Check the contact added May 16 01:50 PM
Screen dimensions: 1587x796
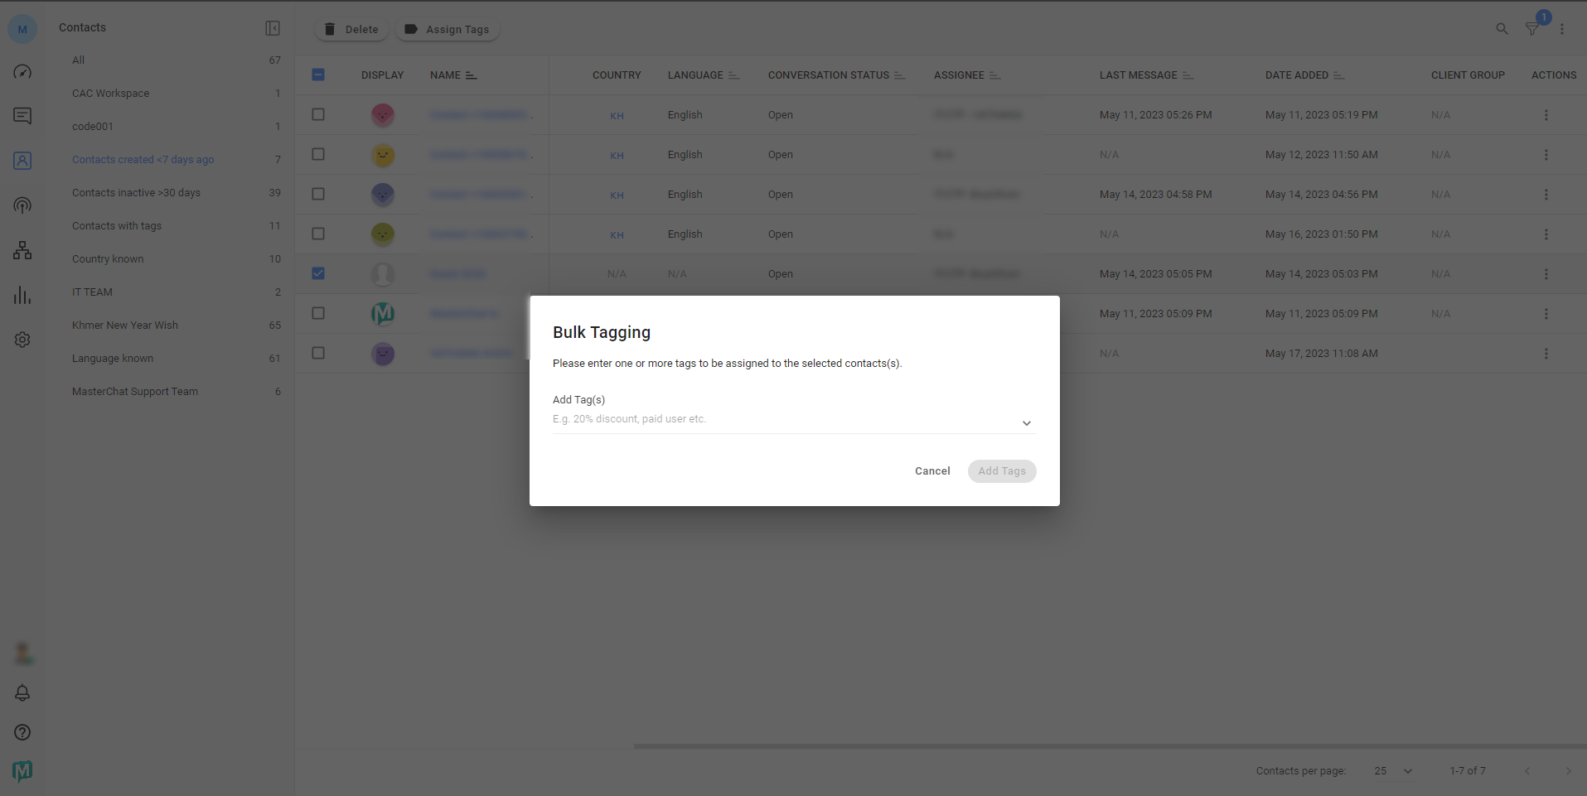click(318, 234)
